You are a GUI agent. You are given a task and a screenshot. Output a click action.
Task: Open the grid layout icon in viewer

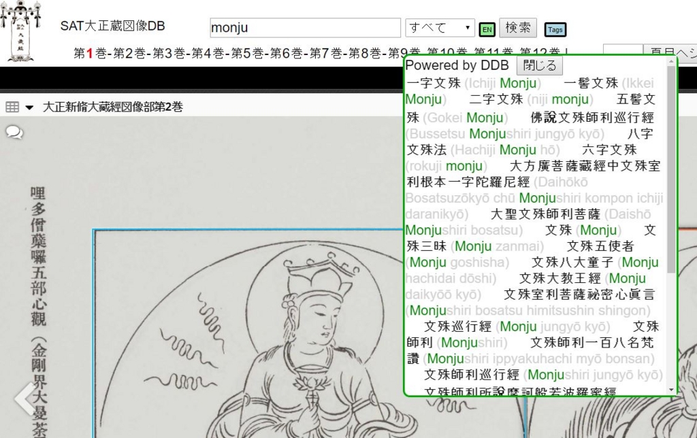(12, 107)
